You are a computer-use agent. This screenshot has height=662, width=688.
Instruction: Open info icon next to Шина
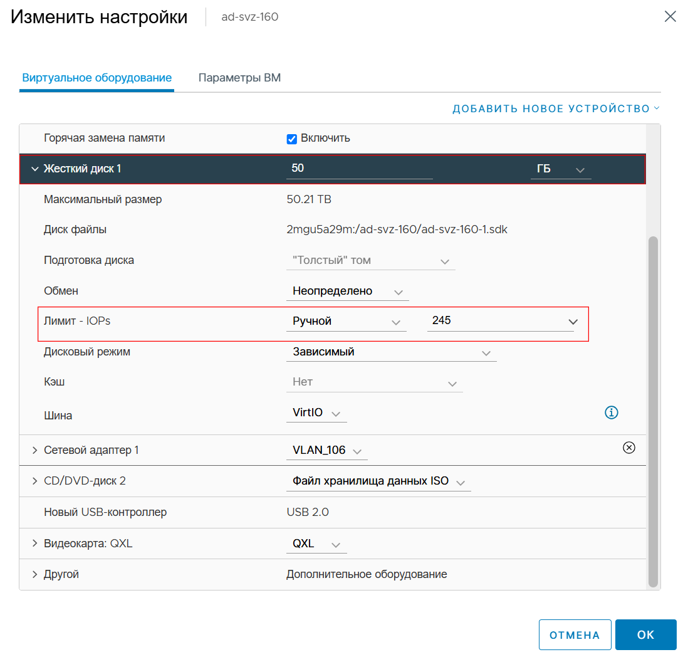611,412
